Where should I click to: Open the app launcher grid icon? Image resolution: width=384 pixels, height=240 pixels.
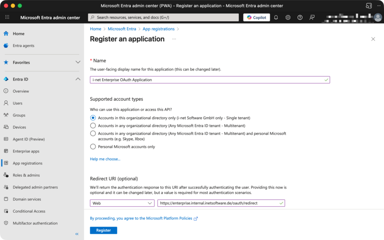point(7,17)
